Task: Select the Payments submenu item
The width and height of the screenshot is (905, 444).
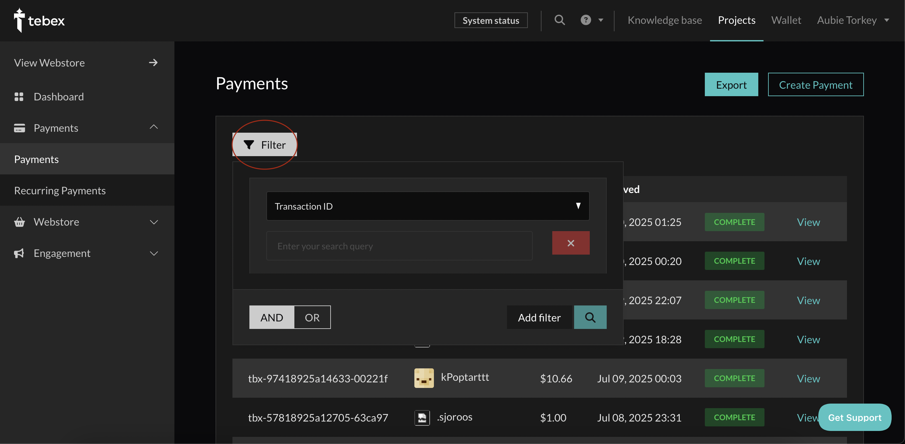Action: [87, 159]
